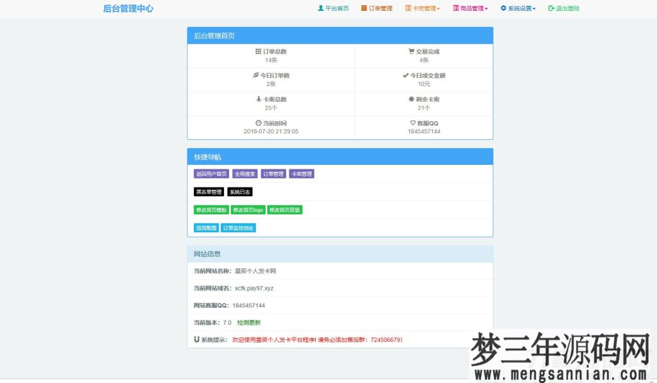Open the 卡密管理 dropdown menu
The image size is (657, 383).
point(423,8)
